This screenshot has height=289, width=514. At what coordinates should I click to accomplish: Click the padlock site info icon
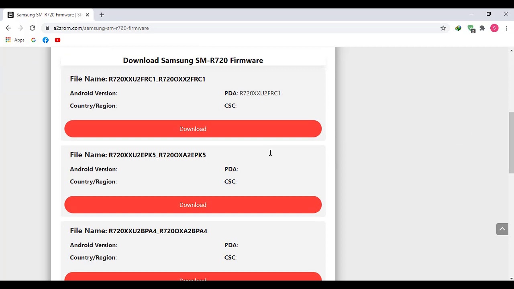47,28
